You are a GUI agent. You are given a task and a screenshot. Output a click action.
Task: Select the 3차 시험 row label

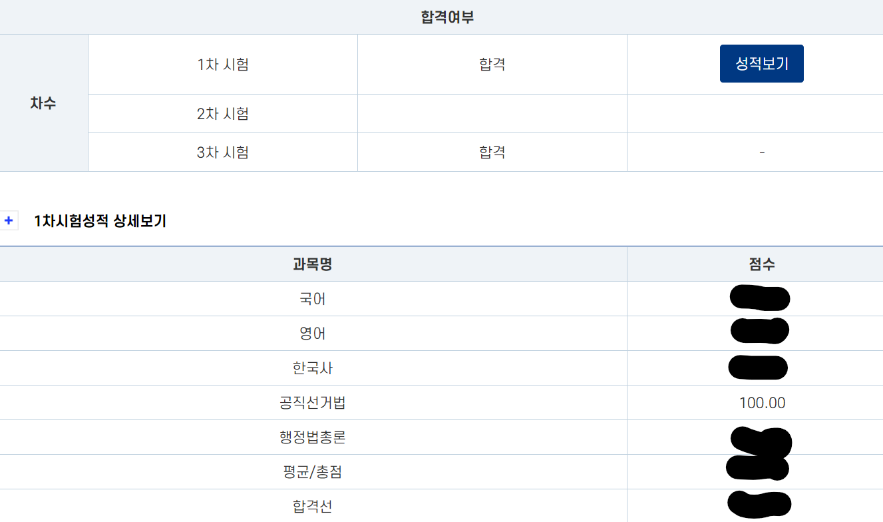click(x=223, y=152)
